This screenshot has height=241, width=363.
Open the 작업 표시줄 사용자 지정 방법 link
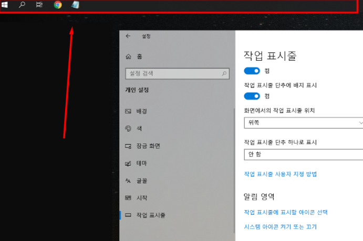(x=281, y=174)
